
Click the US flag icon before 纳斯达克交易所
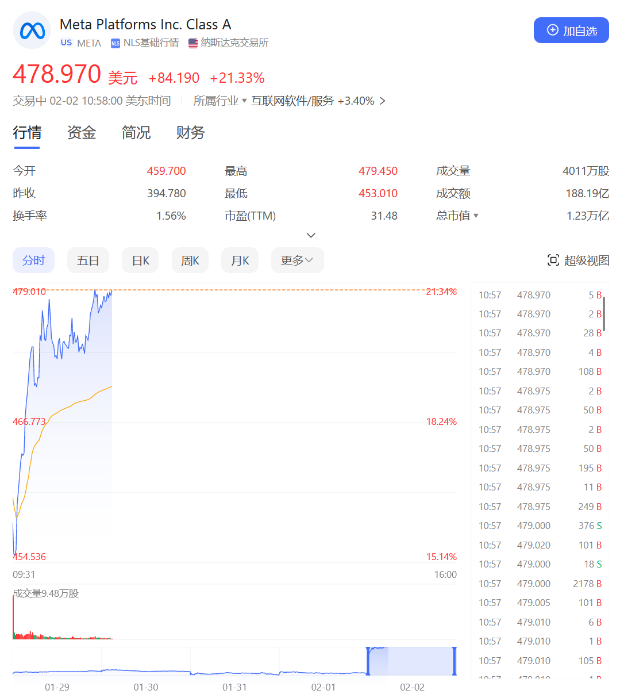coord(192,43)
